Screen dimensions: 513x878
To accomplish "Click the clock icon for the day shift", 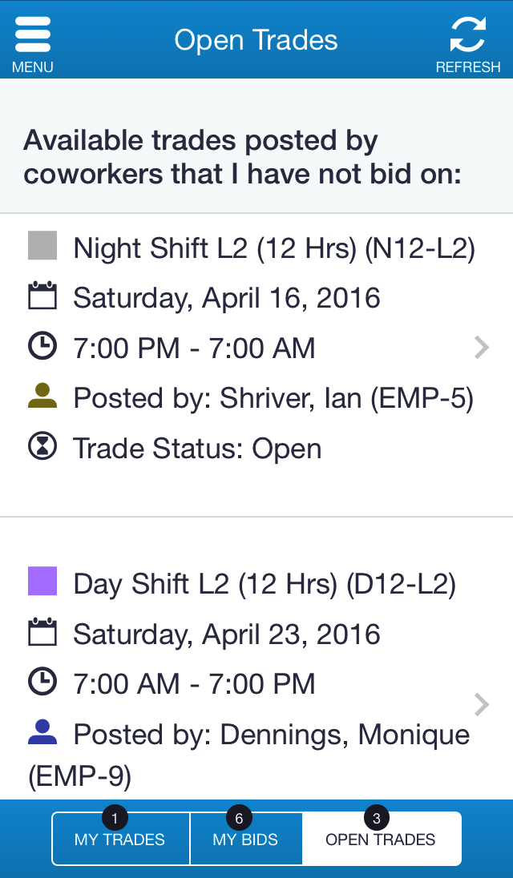I will click(x=42, y=683).
